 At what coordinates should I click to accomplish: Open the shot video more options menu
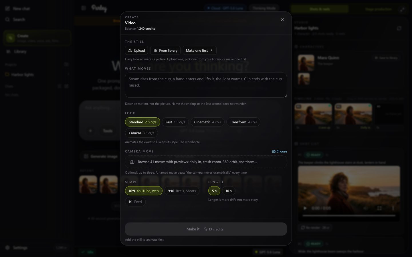[393, 208]
